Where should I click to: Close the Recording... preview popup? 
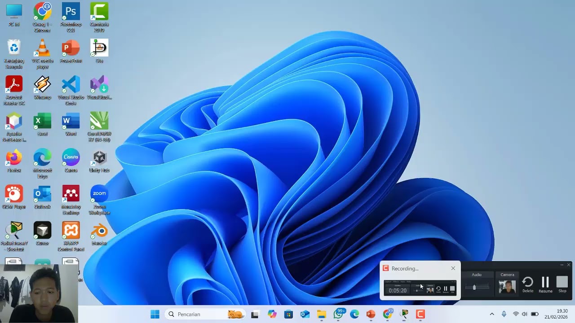pyautogui.click(x=453, y=268)
